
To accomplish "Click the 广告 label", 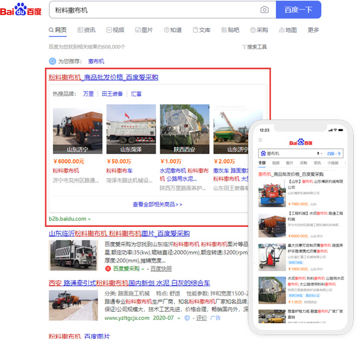I will pyautogui.click(x=215, y=318).
